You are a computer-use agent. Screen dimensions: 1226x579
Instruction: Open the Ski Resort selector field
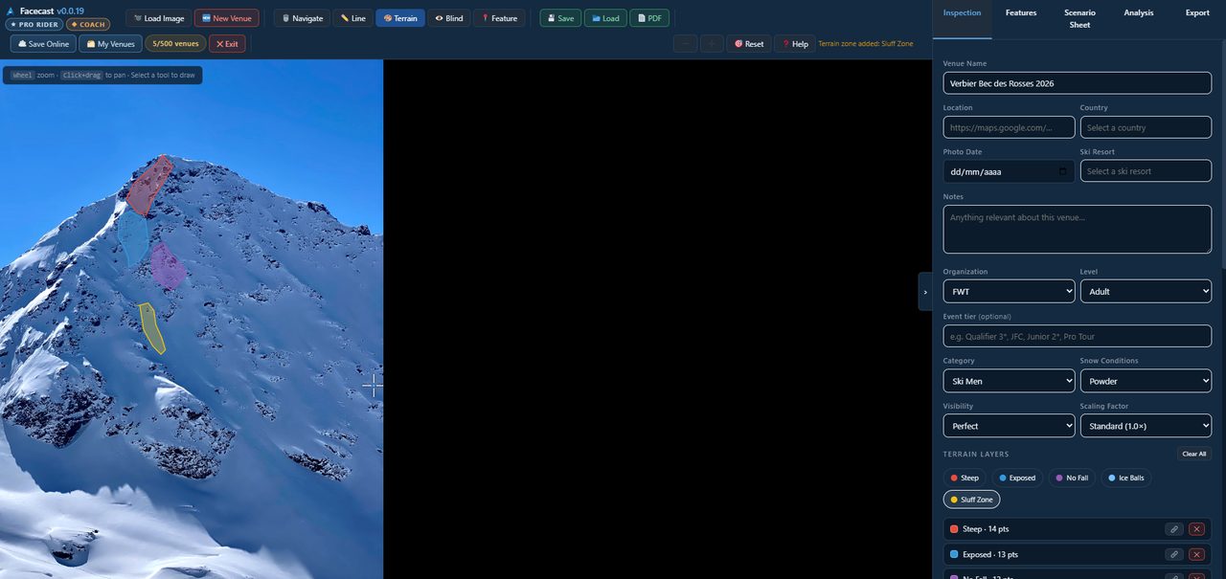point(1146,171)
